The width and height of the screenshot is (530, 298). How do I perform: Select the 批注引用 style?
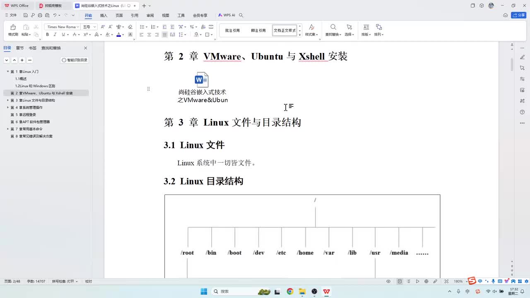pyautogui.click(x=232, y=31)
